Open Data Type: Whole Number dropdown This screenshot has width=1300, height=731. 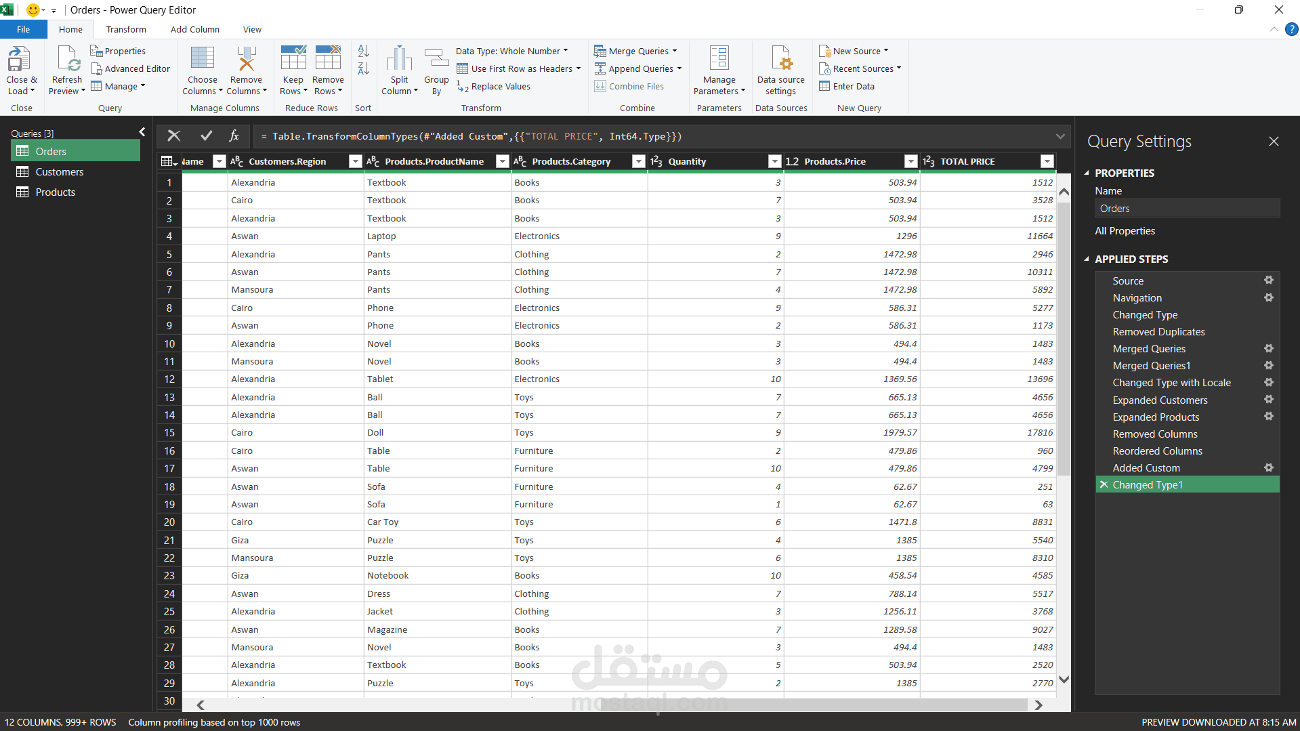512,51
